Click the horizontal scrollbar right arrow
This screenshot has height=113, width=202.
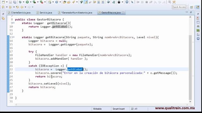(187, 105)
